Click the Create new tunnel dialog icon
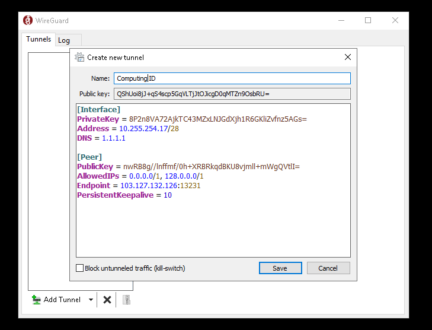 79,57
